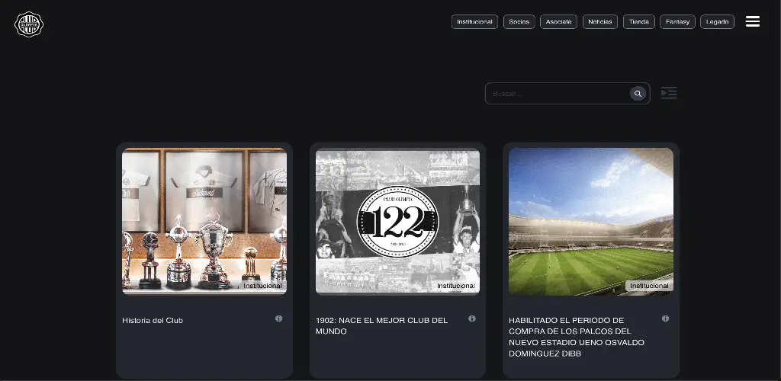The image size is (781, 381).
Task: Click info icon on 1902 card
Action: tap(472, 319)
